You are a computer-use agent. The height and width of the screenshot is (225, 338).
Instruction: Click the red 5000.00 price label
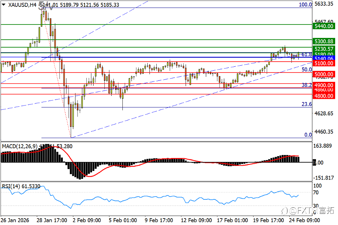click(324, 74)
